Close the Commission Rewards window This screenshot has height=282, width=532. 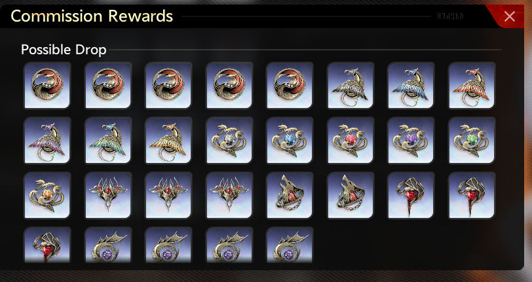509,16
